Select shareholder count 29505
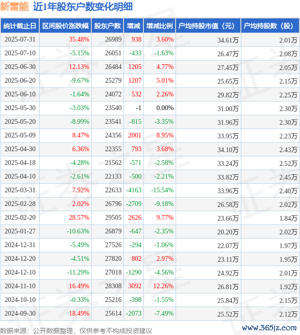The height and width of the screenshot is (335, 300). [x=113, y=217]
